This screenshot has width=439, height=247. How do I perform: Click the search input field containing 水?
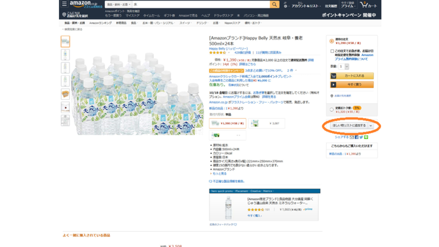click(201, 4)
